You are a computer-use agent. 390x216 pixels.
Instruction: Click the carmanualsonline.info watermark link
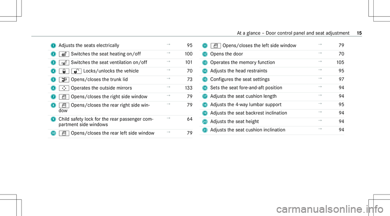330,209
